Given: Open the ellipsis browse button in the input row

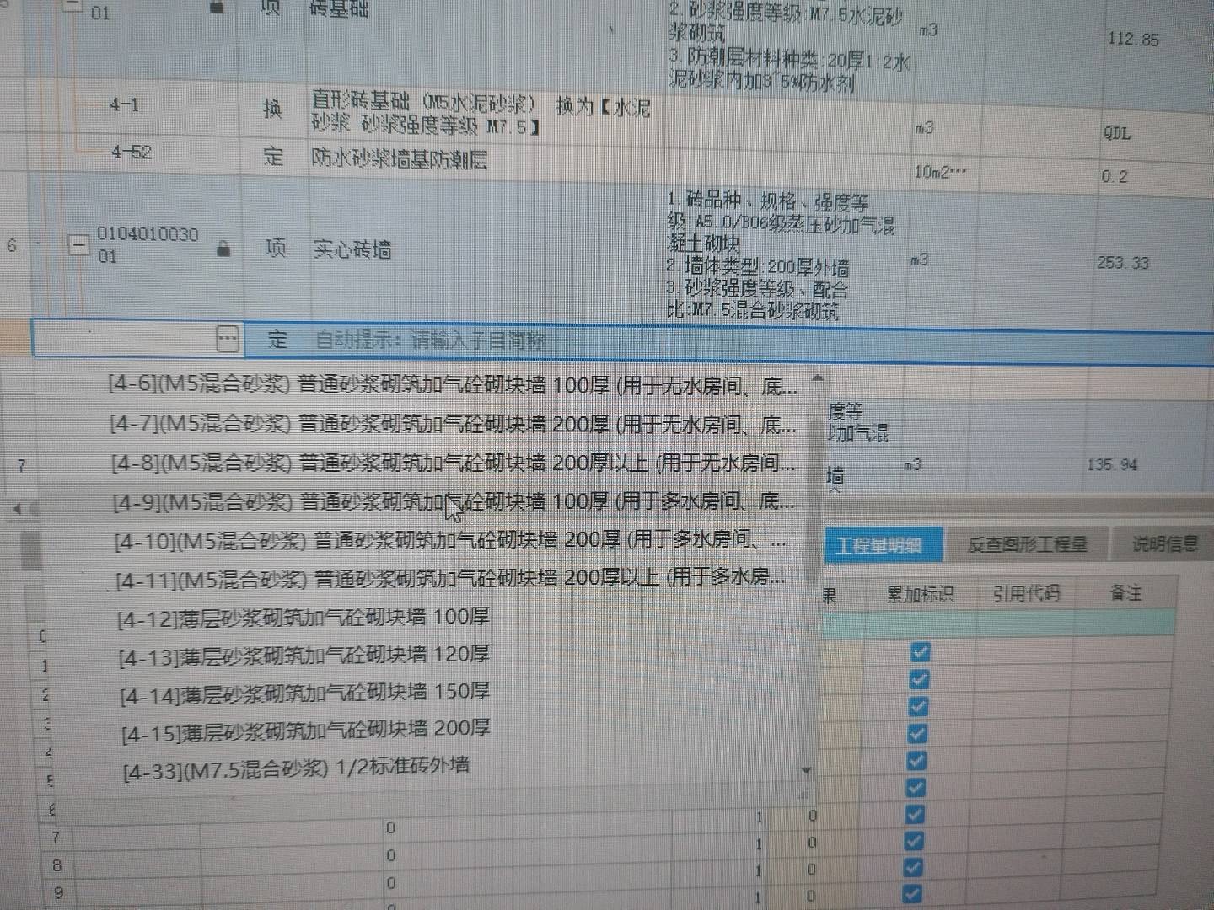Looking at the screenshot, I should [x=228, y=339].
